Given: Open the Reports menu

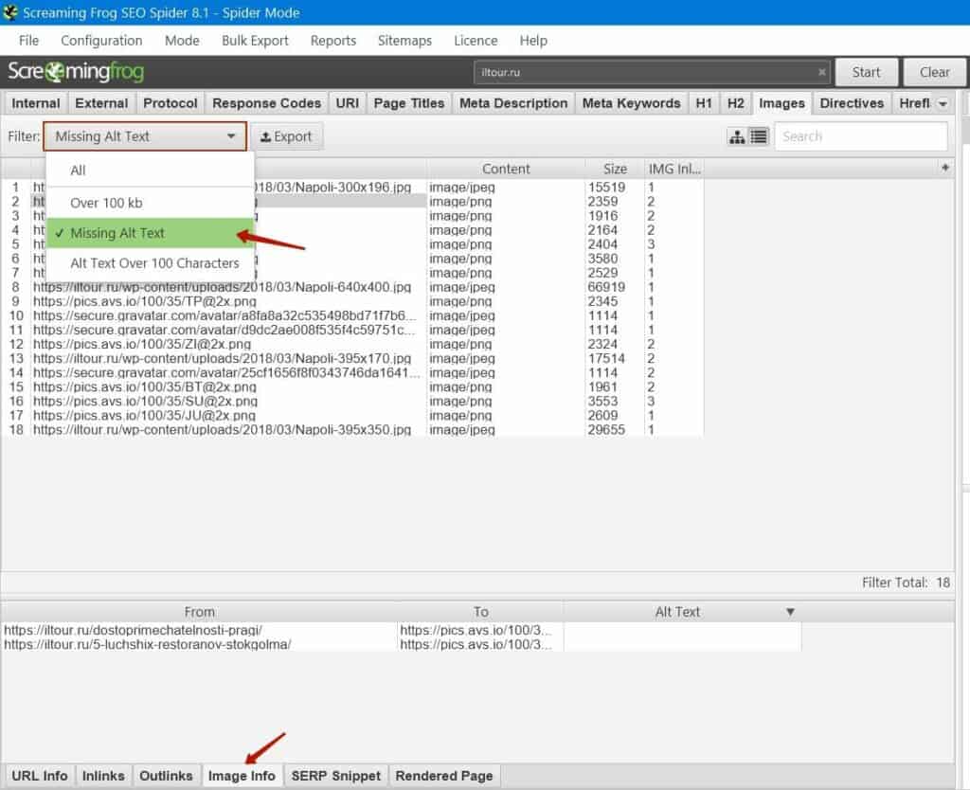Looking at the screenshot, I should [x=332, y=41].
